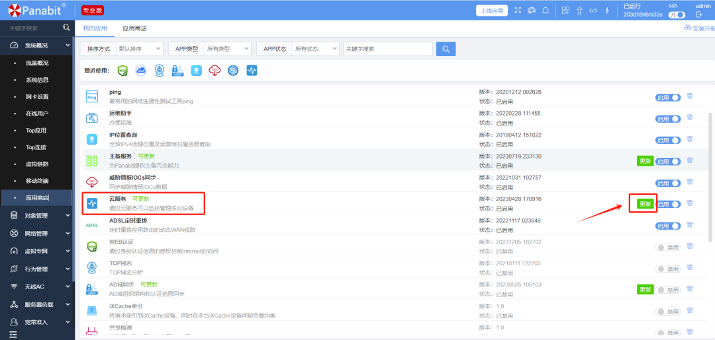Screen dimensions: 715x340
Task: Disable the ping app toggle
Action: tap(668, 97)
